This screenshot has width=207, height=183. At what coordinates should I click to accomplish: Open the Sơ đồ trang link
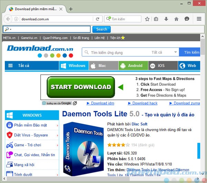pyautogui.click(x=81, y=38)
